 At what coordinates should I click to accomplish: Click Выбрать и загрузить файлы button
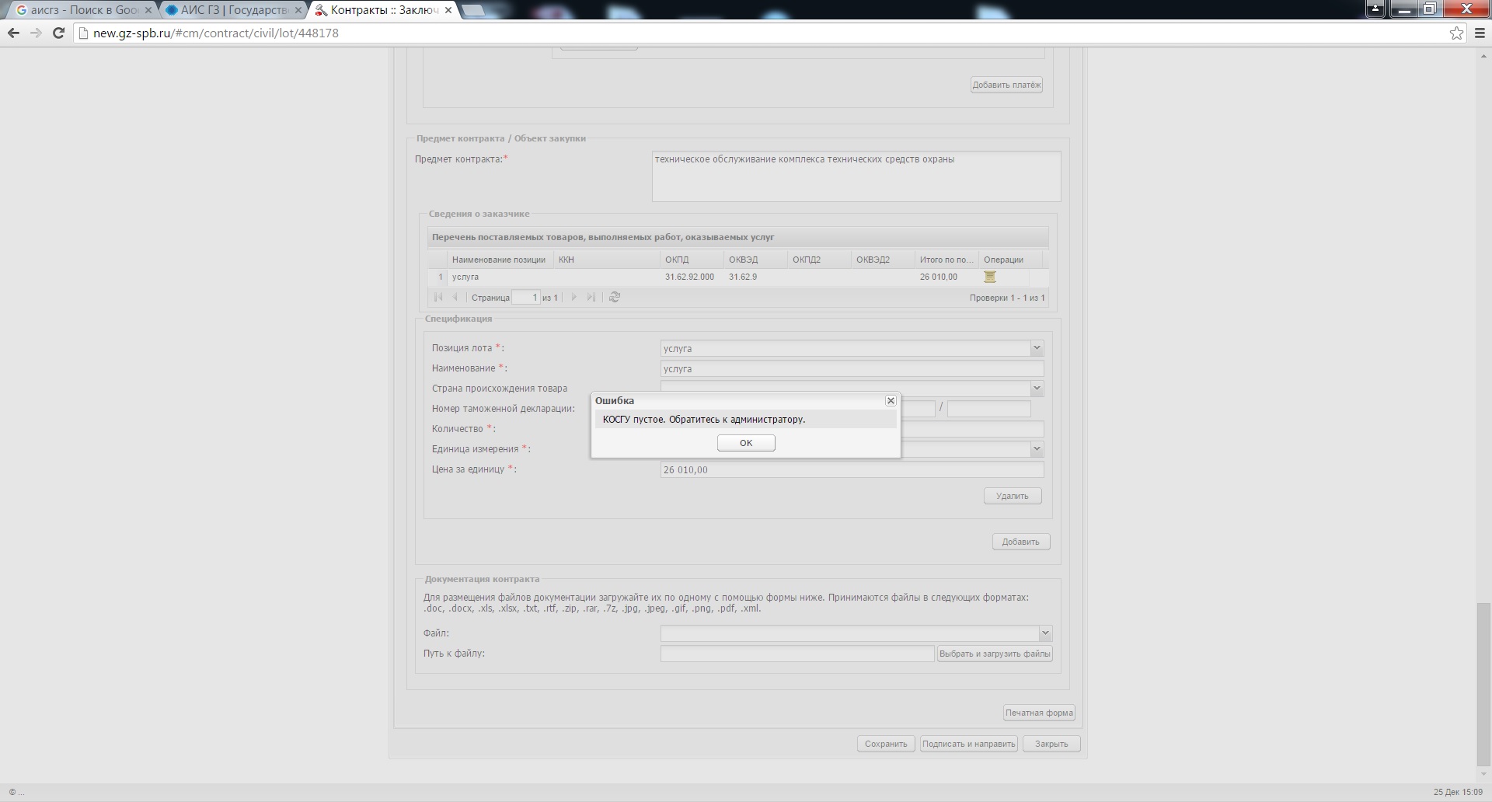click(995, 654)
